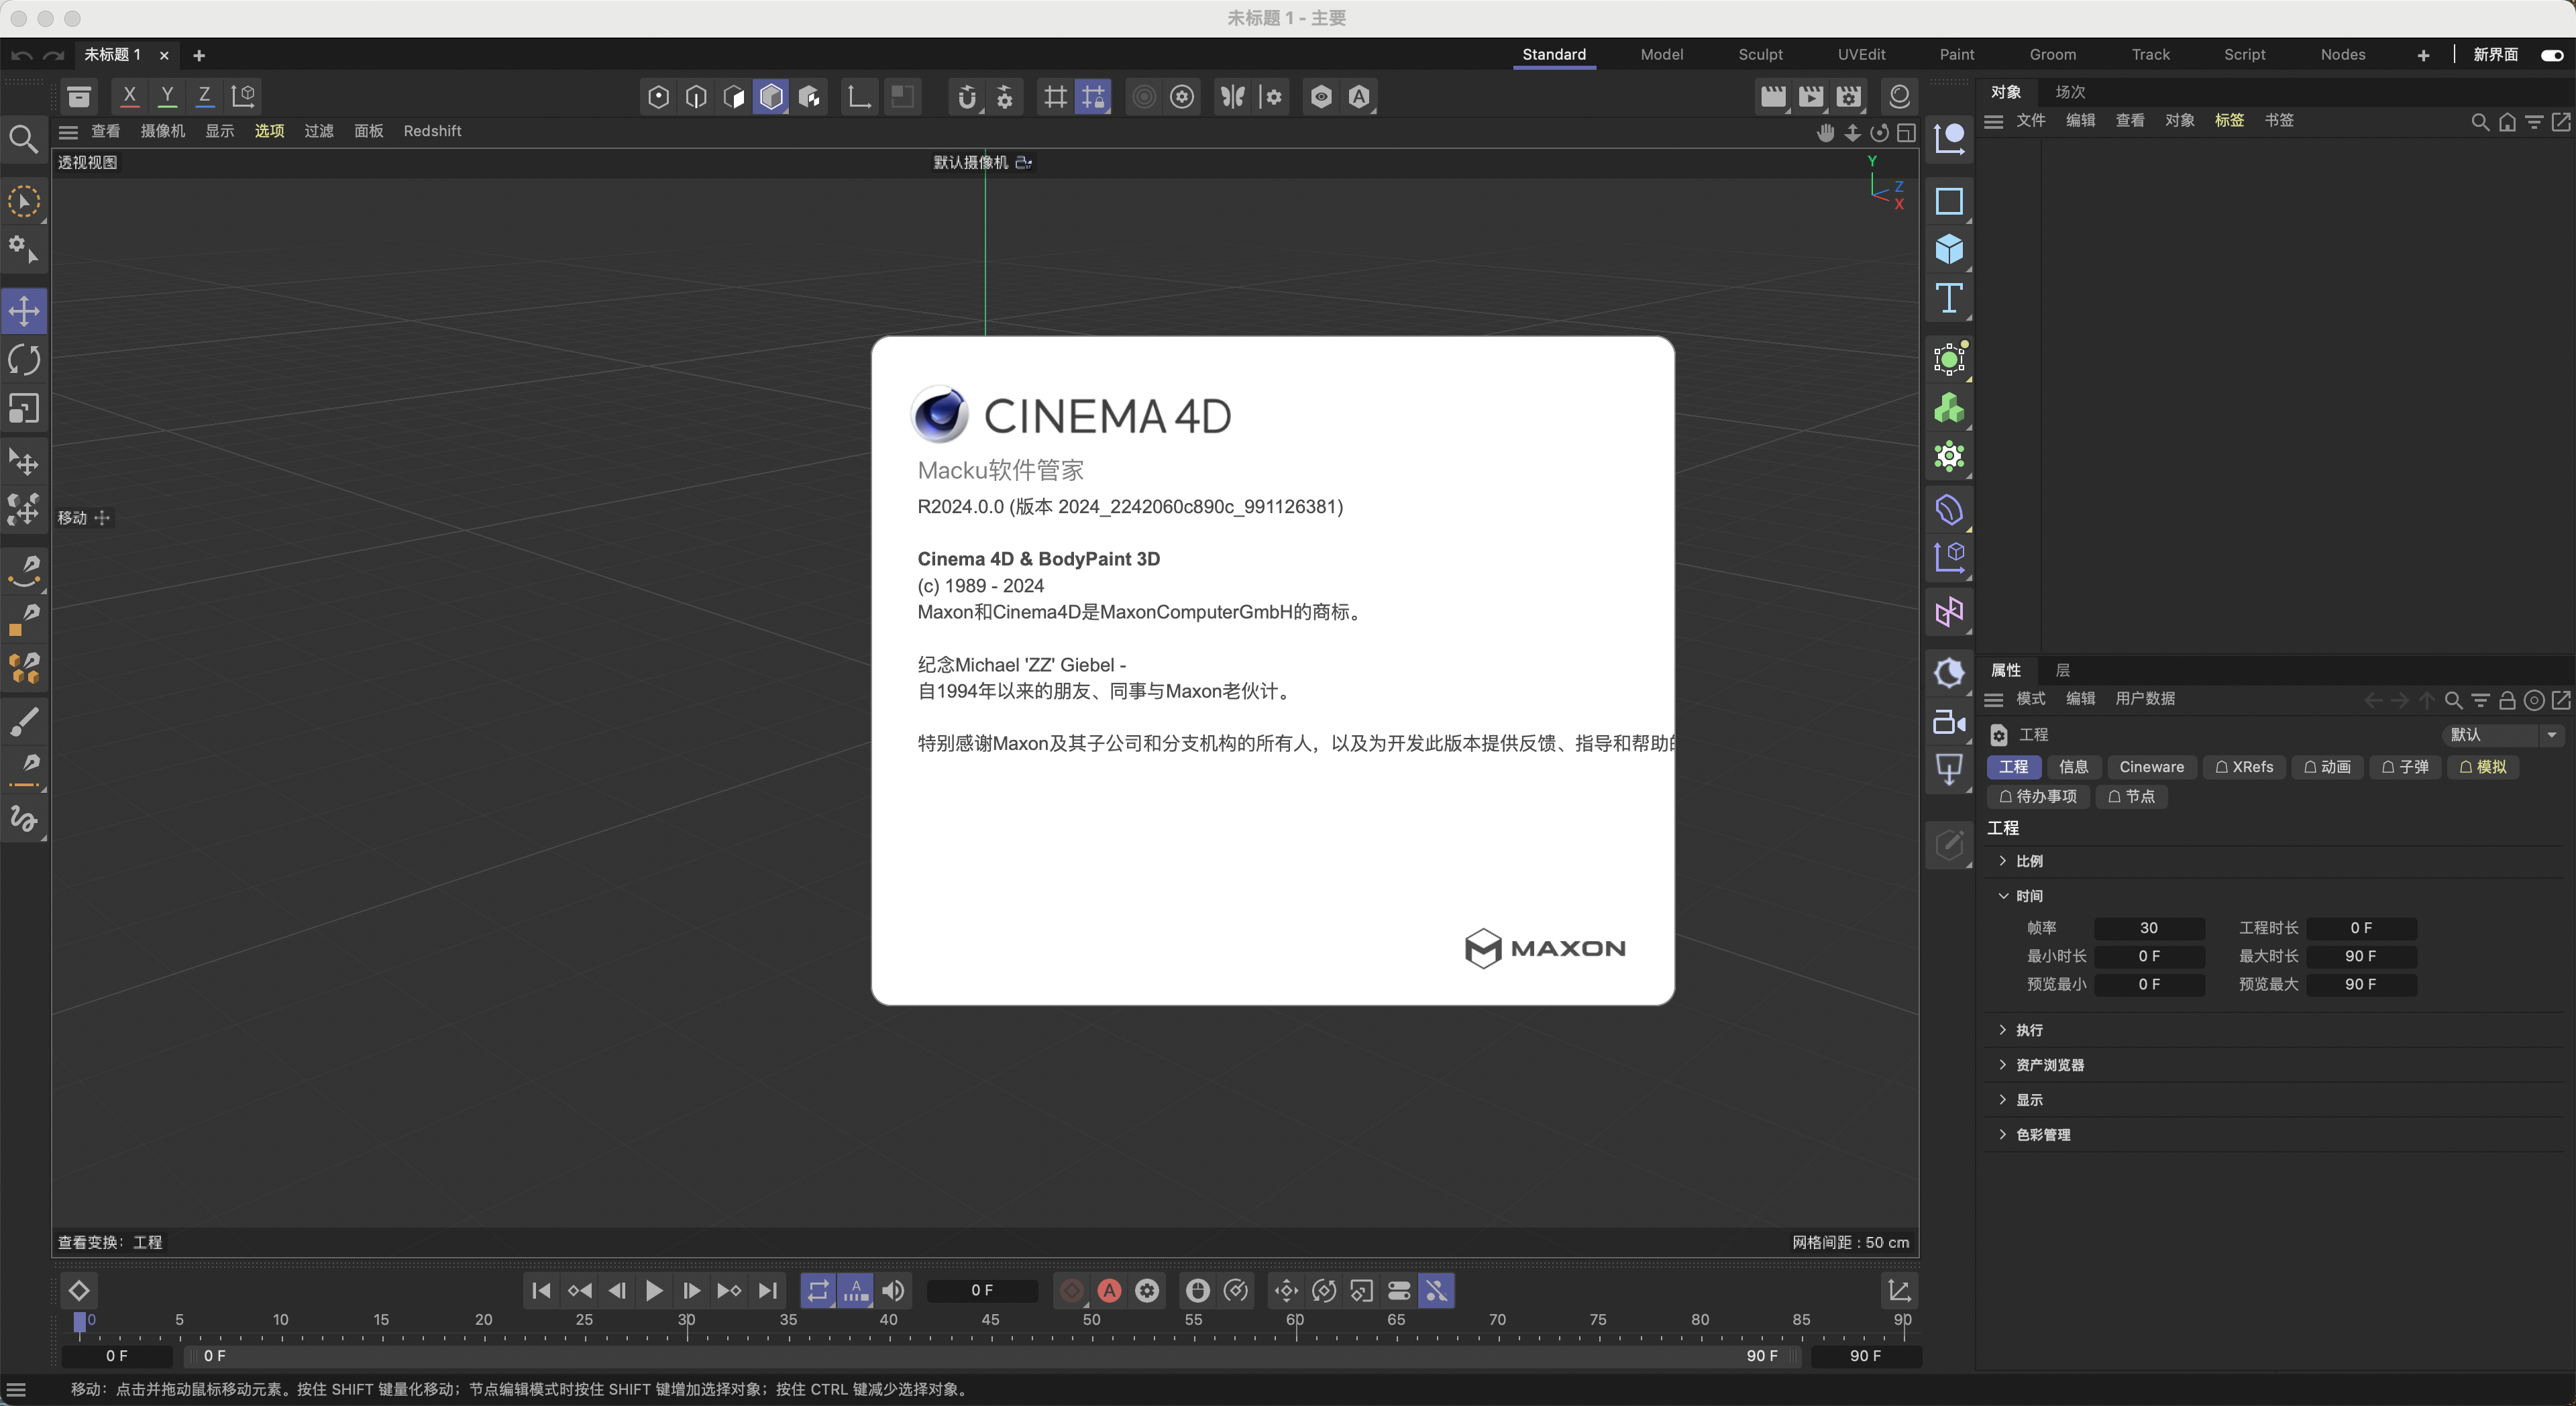
Task: Switch to the Sculpt layout tab
Action: click(1760, 55)
